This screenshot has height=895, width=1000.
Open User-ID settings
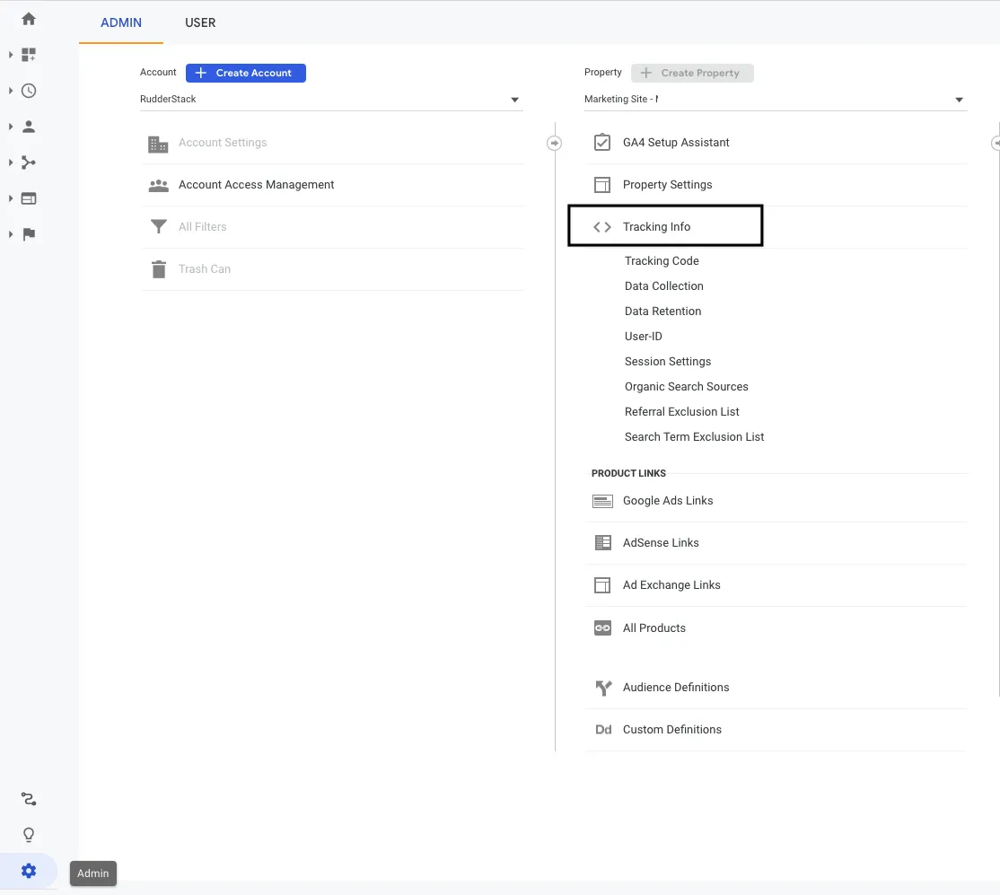(x=643, y=336)
